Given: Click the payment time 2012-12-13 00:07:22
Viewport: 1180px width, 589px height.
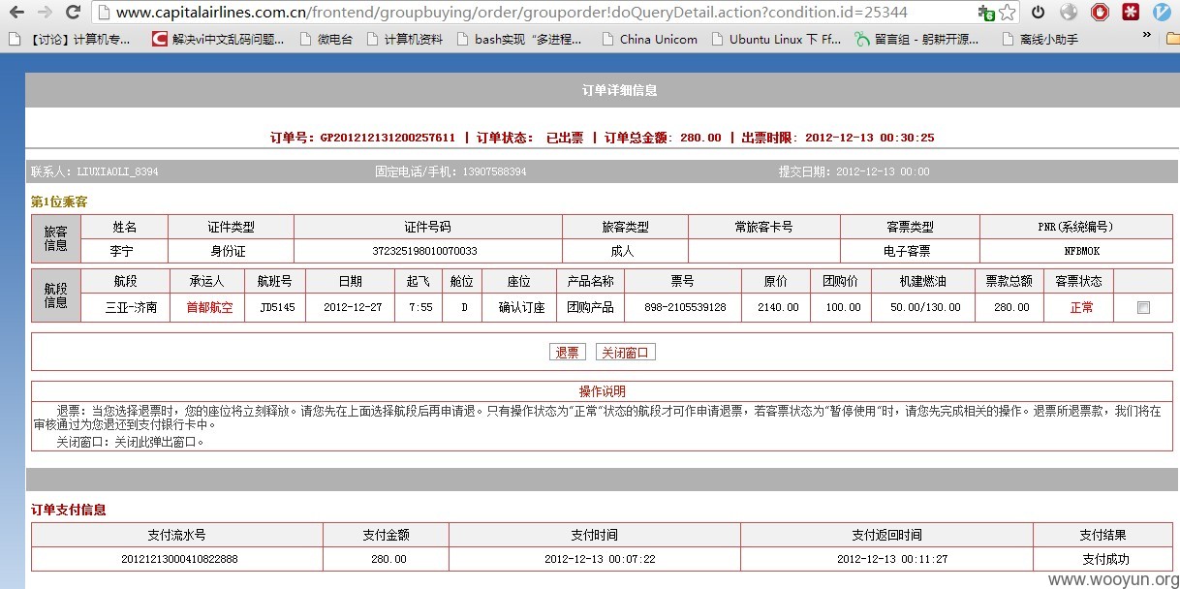Looking at the screenshot, I should pyautogui.click(x=600, y=559).
